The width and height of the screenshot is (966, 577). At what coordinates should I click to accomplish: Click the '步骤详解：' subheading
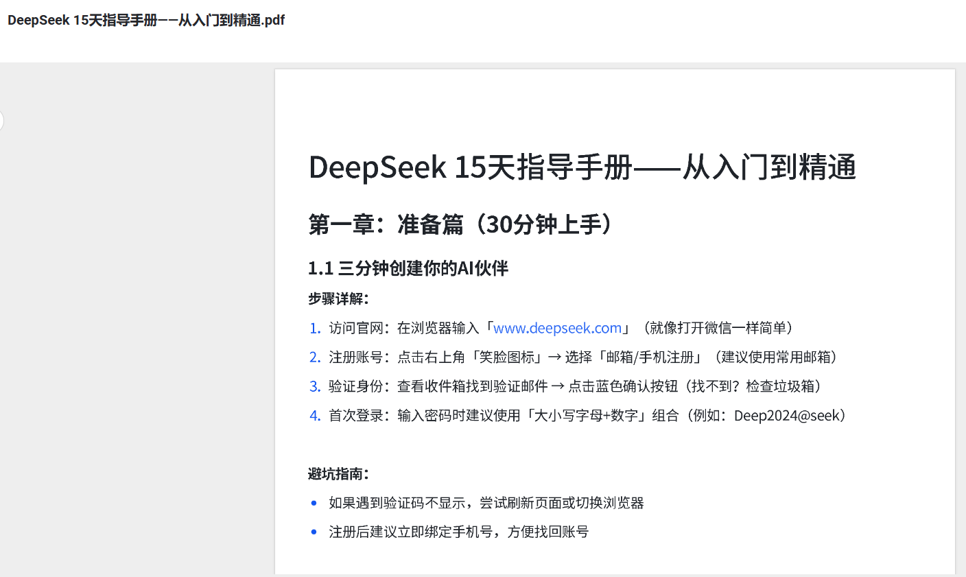(x=339, y=298)
